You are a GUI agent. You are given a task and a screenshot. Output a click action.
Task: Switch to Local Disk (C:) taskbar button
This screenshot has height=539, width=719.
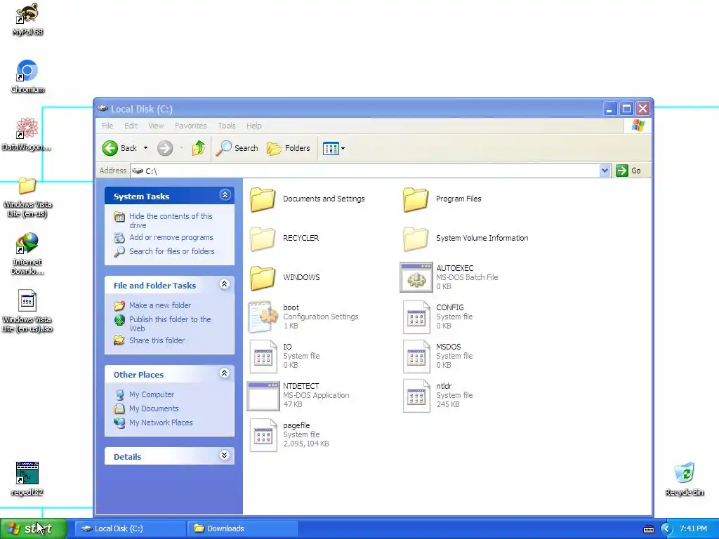pos(130,528)
